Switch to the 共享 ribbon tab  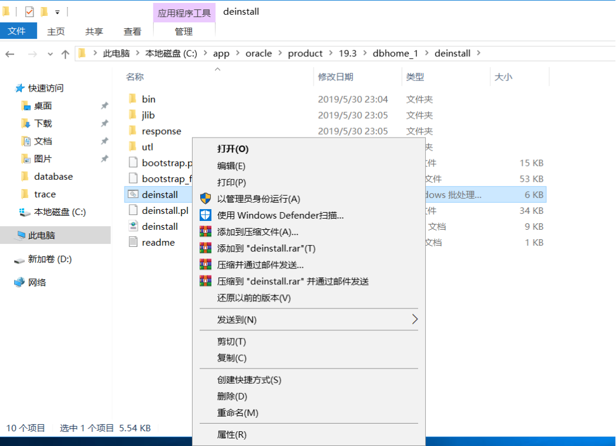coord(95,31)
